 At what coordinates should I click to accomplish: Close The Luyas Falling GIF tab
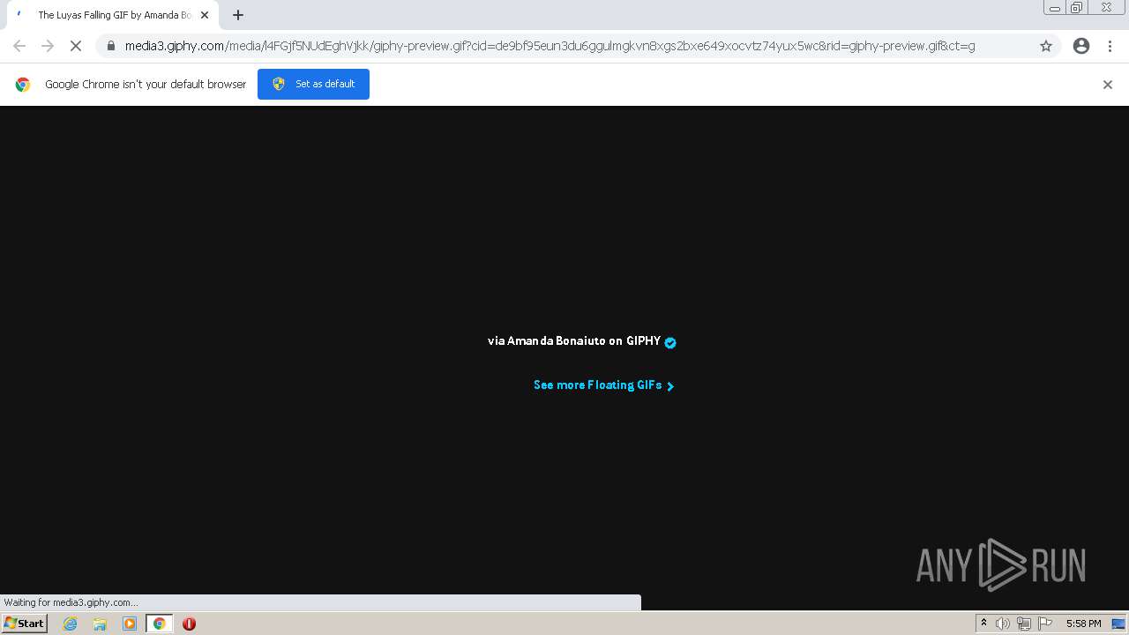pos(205,15)
